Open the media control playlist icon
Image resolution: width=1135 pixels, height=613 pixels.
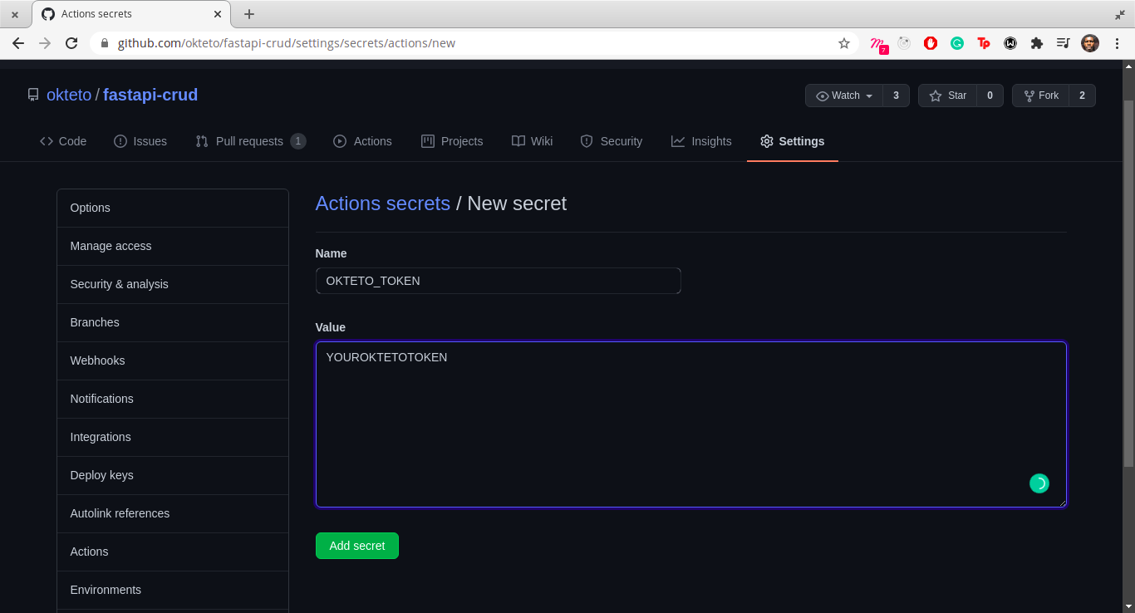(1064, 43)
